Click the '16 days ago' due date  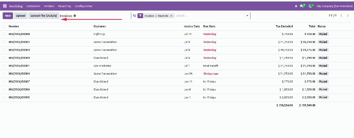(x=211, y=74)
